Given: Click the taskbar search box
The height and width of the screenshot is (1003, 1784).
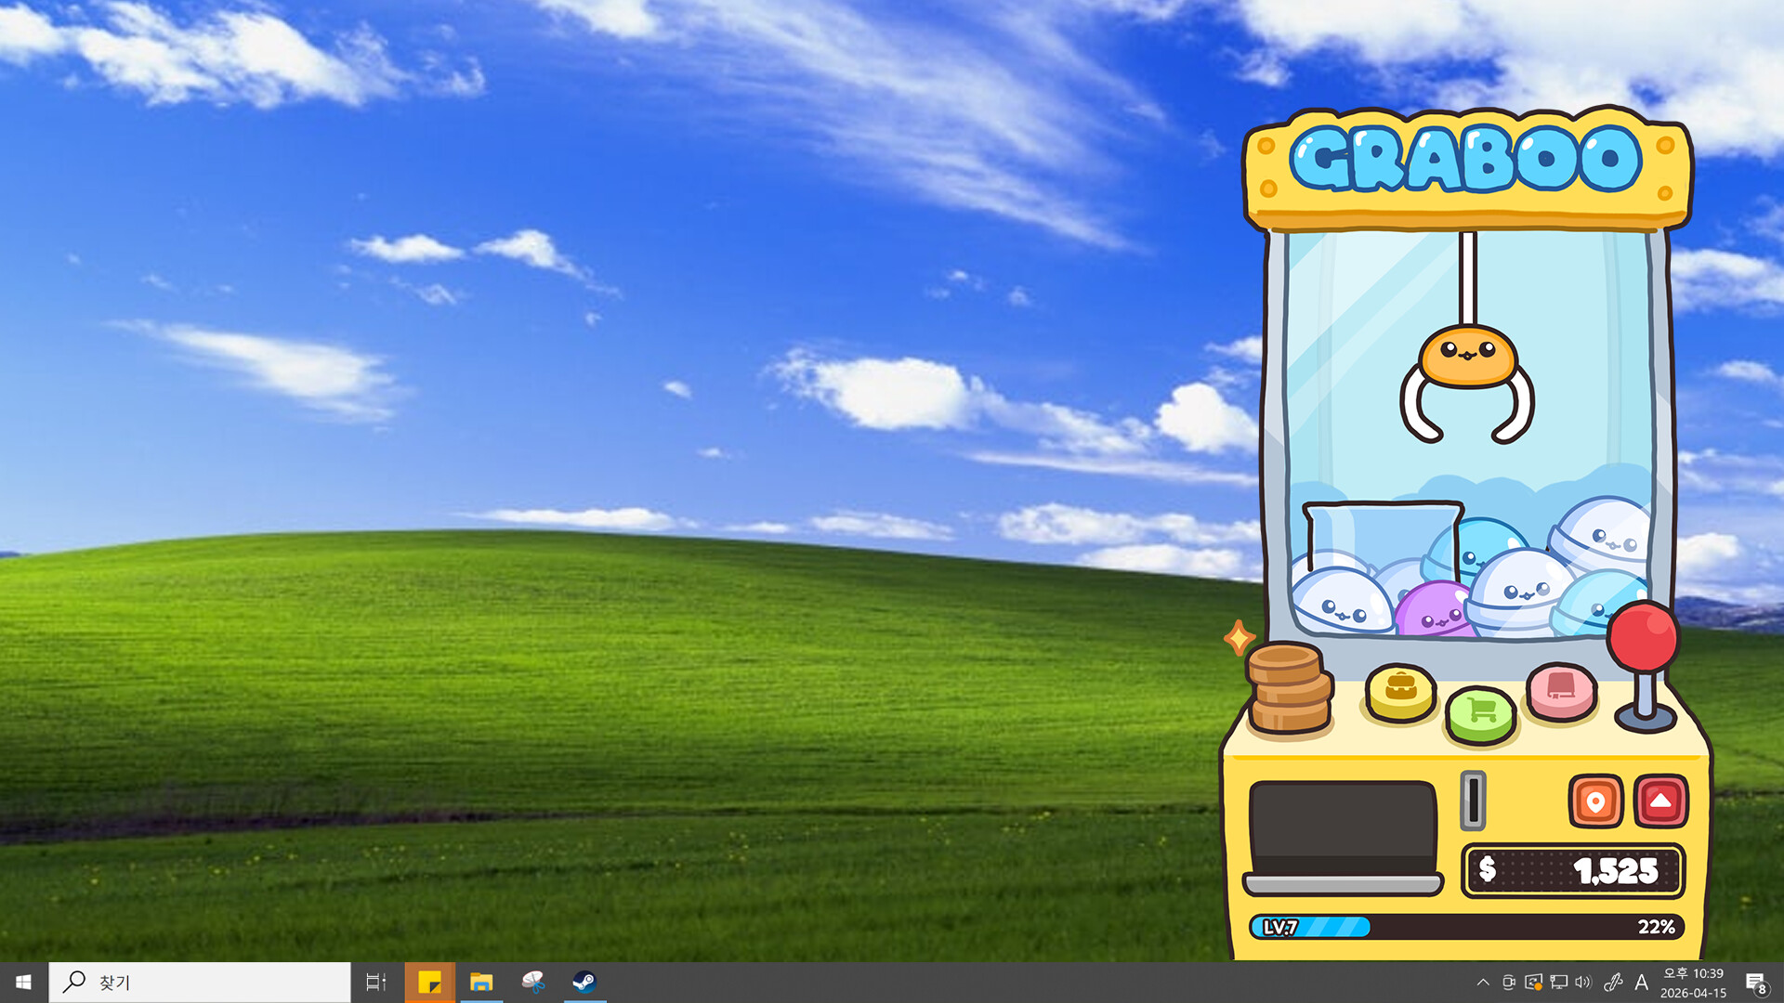Looking at the screenshot, I should click(200, 982).
